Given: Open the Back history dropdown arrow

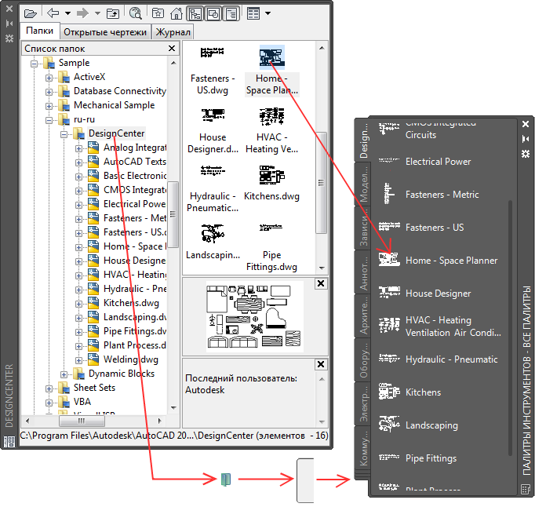Looking at the screenshot, I should (x=67, y=13).
